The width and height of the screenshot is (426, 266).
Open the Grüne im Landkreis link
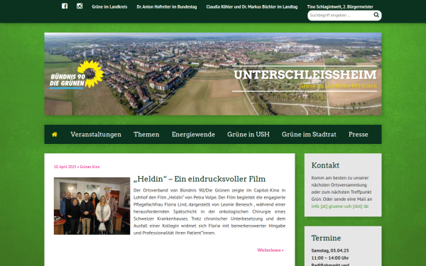(109, 7)
